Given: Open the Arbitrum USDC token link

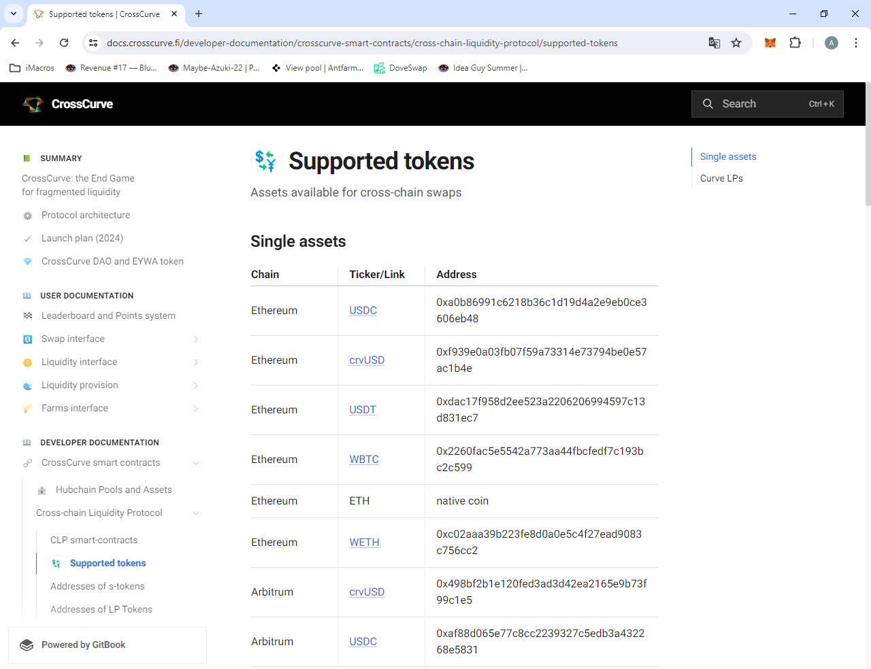Looking at the screenshot, I should [363, 642].
